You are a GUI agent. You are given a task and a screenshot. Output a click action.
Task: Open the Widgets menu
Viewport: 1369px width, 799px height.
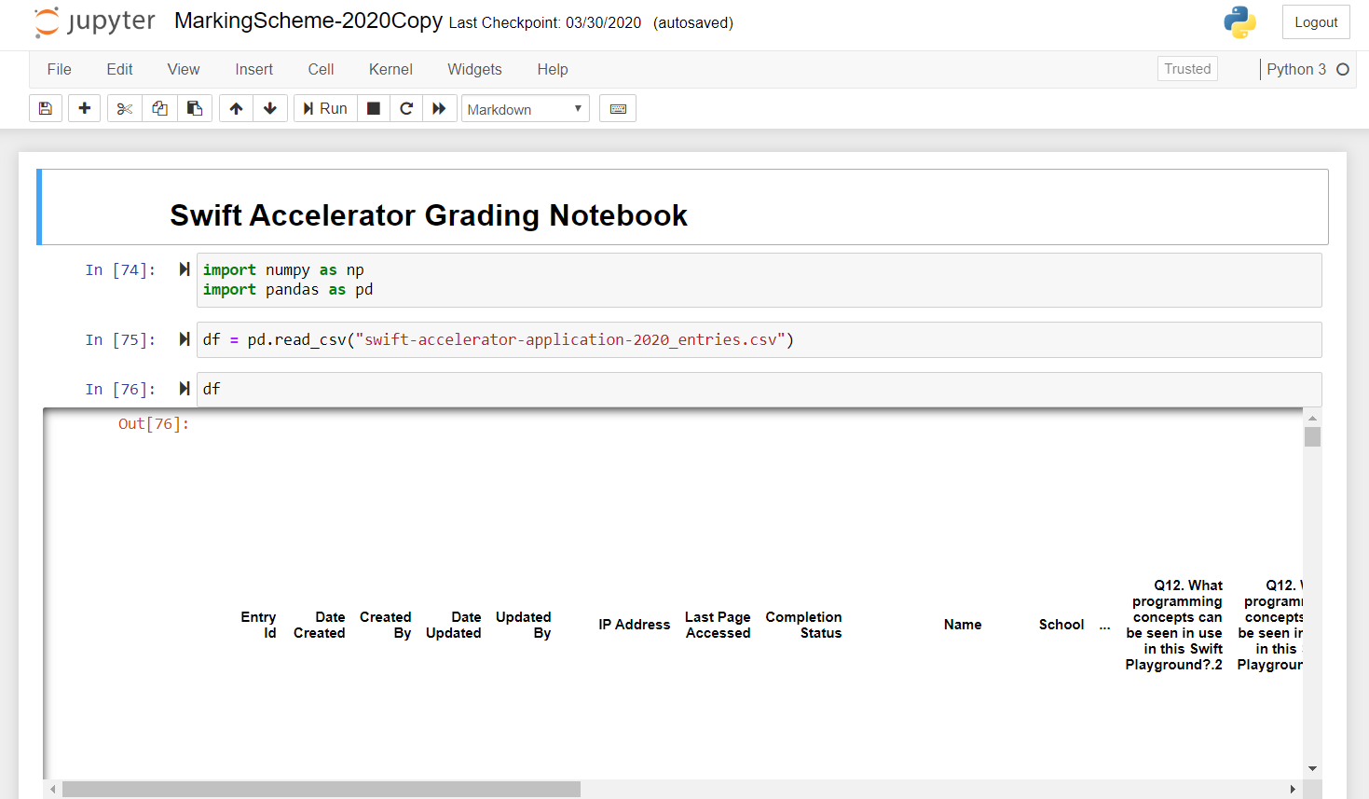click(474, 69)
